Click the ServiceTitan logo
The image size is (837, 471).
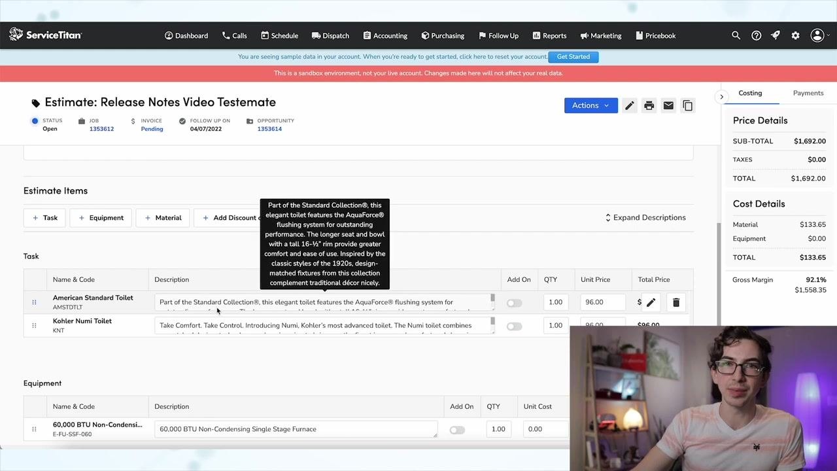point(45,35)
